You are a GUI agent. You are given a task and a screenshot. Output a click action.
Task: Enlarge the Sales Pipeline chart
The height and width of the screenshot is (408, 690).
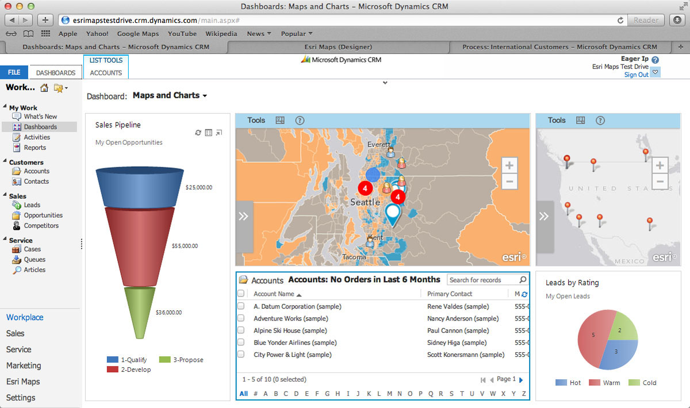[218, 133]
